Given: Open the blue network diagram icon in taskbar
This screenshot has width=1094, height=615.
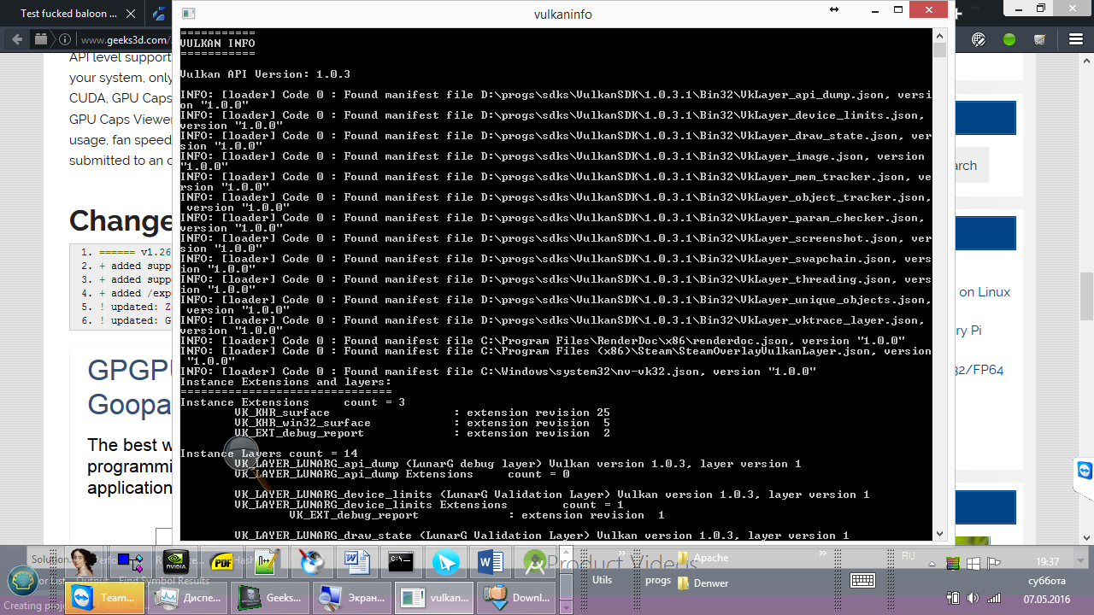Looking at the screenshot, I should pos(131,562).
